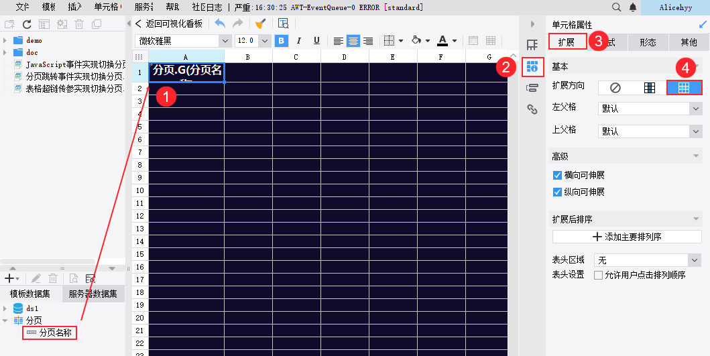Set expand direction to none

(615, 87)
